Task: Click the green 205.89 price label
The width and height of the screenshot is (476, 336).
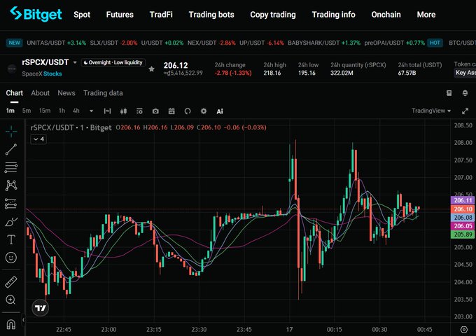Action: [463, 234]
